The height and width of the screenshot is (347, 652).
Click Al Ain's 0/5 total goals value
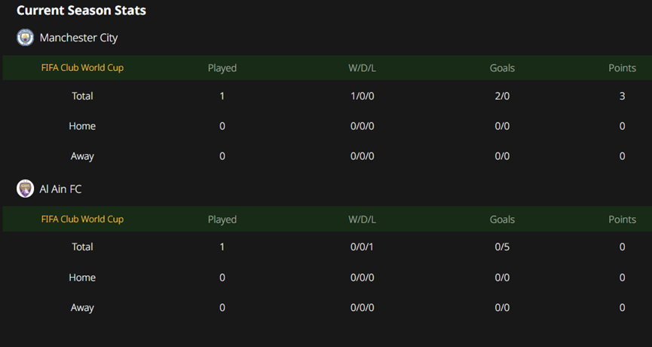click(x=502, y=247)
